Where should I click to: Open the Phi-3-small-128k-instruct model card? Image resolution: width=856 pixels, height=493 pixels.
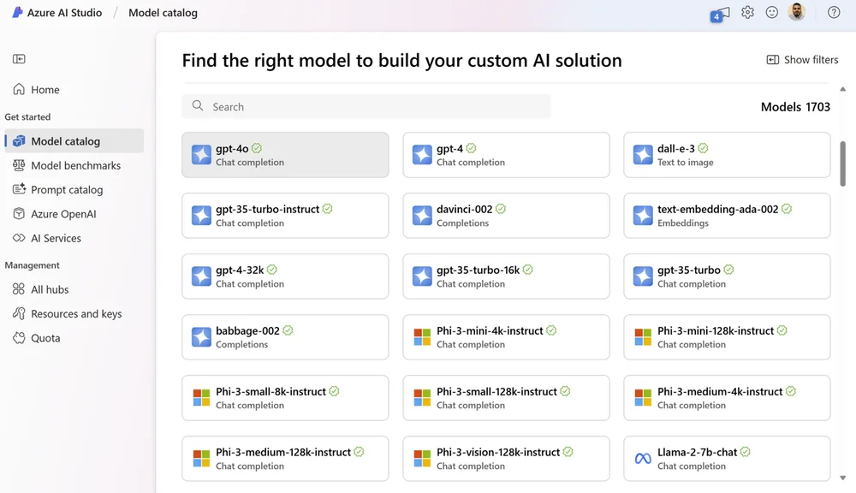(506, 397)
